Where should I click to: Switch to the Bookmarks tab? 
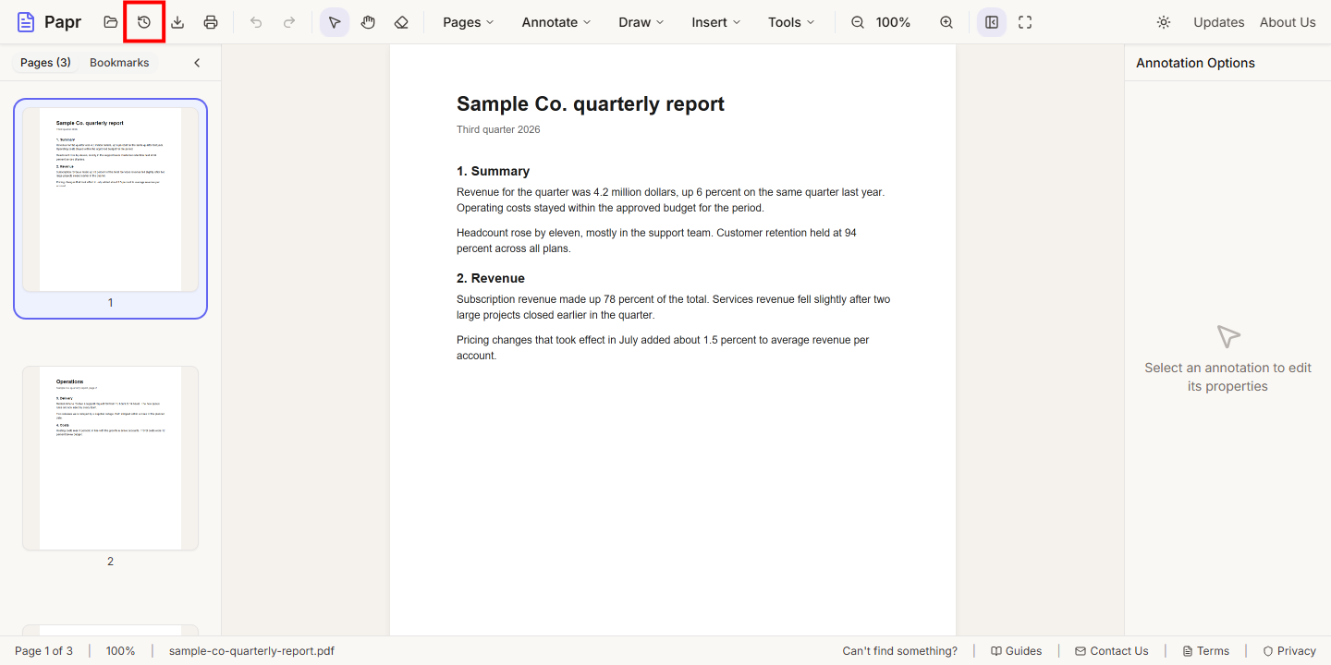coord(119,63)
